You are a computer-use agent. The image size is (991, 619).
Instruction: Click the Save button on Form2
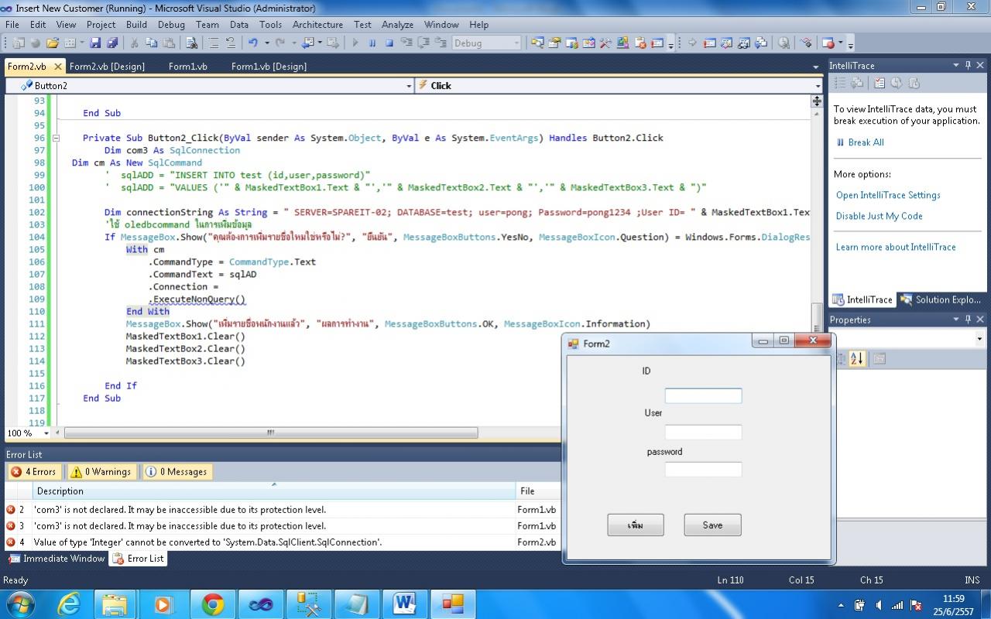(x=712, y=525)
